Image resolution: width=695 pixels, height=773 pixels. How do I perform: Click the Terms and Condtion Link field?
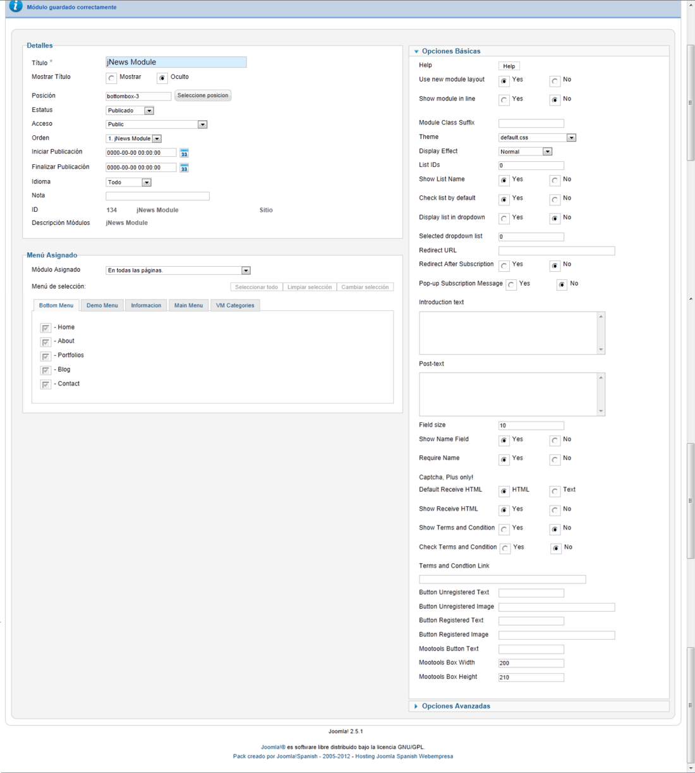click(502, 579)
